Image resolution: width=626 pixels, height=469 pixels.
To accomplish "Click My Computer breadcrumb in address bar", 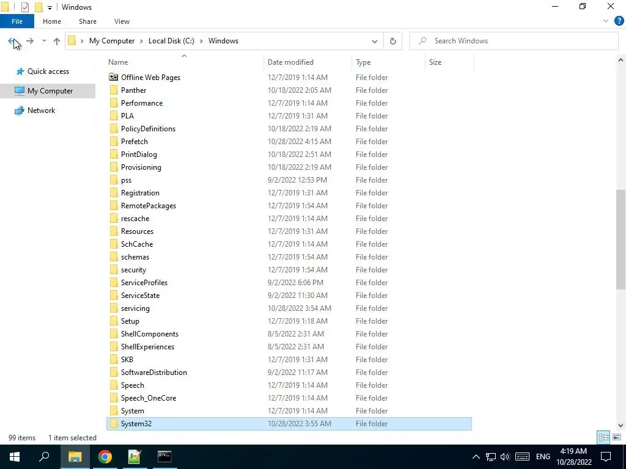I will click(x=112, y=41).
